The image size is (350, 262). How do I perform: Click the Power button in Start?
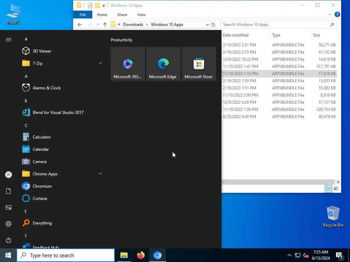pos(9,240)
